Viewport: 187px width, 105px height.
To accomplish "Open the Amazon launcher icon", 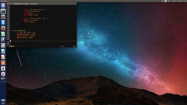I will [3, 69].
